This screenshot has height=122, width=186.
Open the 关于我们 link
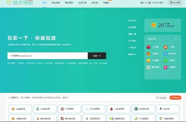(132, 41)
